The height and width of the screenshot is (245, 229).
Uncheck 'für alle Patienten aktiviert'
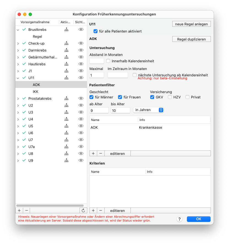pyautogui.click(x=96, y=31)
